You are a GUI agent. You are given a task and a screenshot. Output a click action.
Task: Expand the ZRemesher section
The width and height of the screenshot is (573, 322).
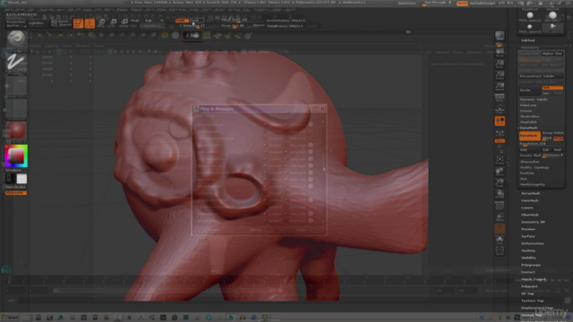tap(530, 162)
